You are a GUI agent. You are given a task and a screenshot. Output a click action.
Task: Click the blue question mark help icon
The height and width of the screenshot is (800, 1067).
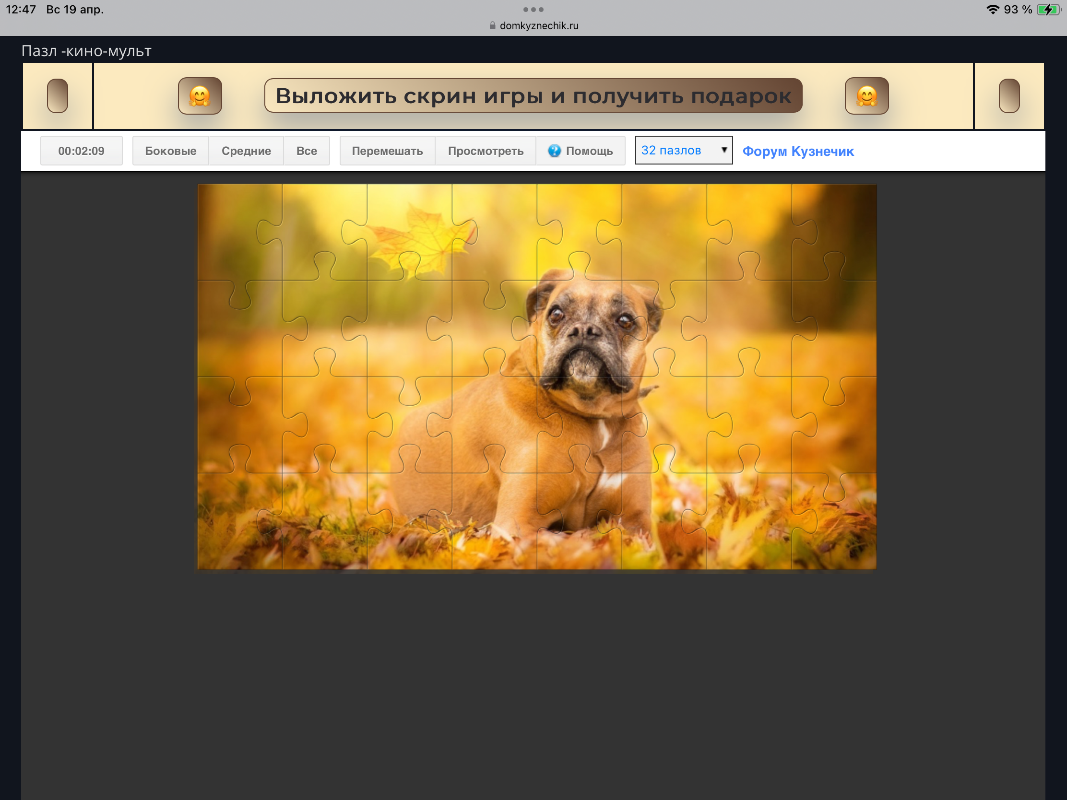(554, 151)
